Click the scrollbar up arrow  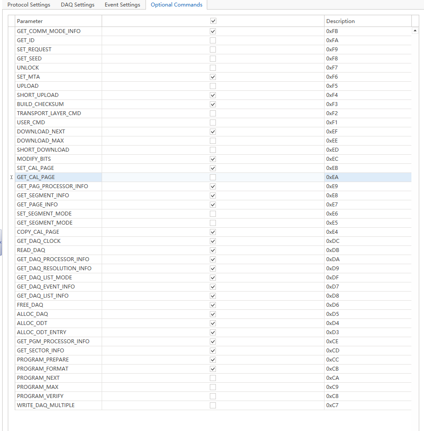[415, 30]
